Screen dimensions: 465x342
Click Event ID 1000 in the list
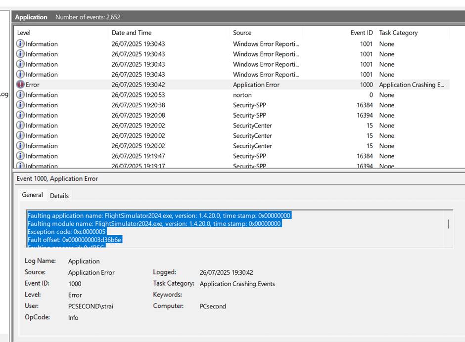pos(366,85)
